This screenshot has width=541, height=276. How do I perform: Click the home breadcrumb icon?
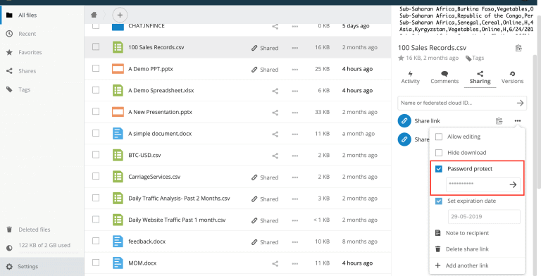94,15
